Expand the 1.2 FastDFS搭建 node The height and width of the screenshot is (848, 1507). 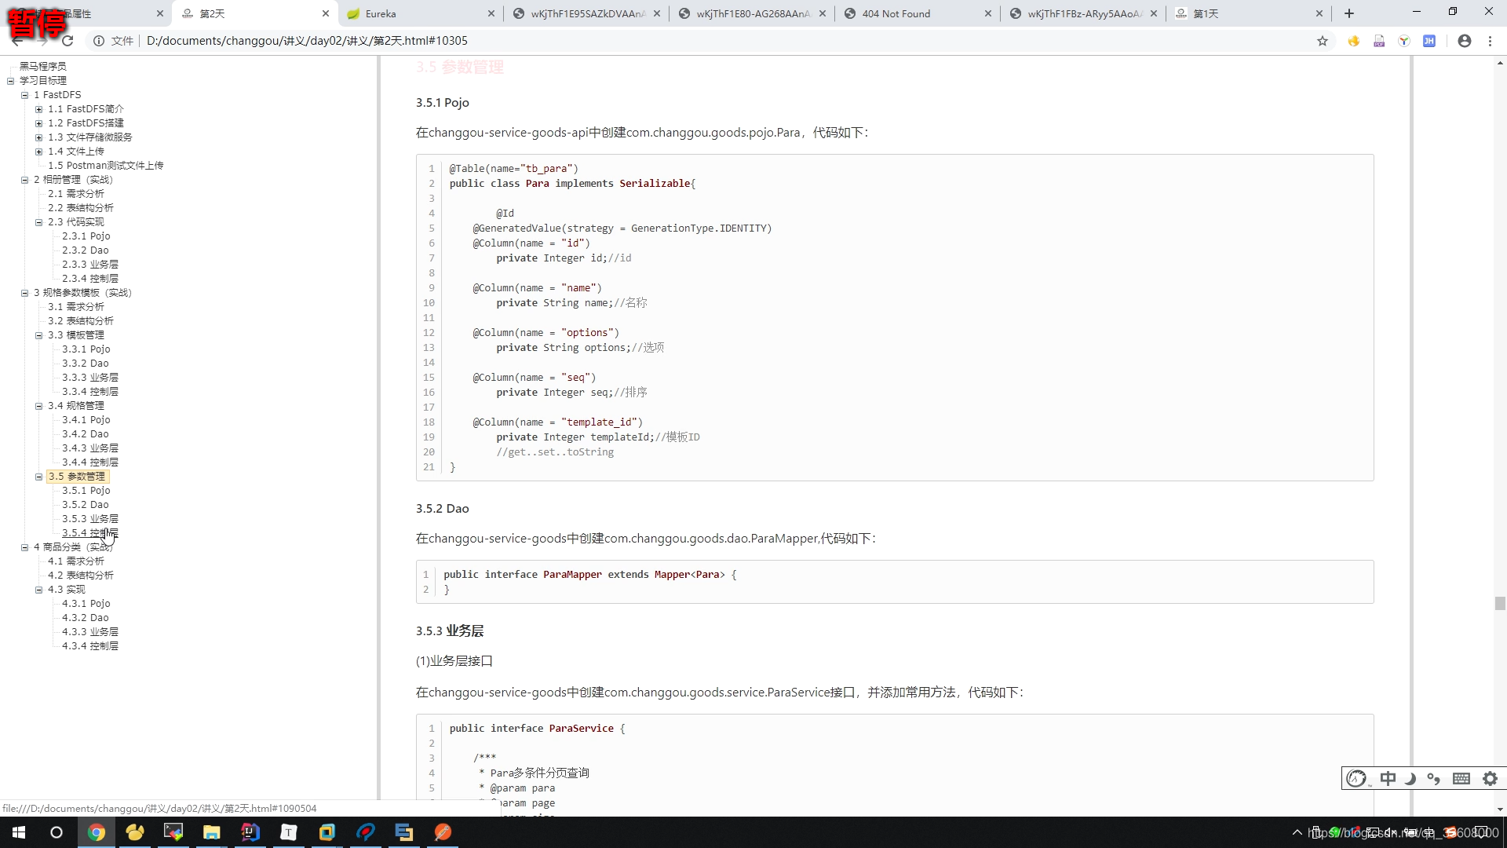39,123
